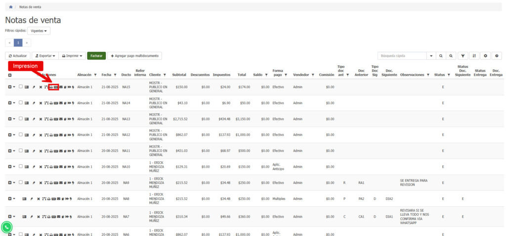The height and width of the screenshot is (236, 506).
Task: Click the Doc Anterior value CA1
Action: (361, 217)
